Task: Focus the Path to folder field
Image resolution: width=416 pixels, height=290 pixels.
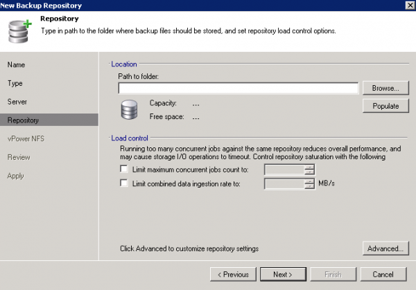Action: [238, 88]
